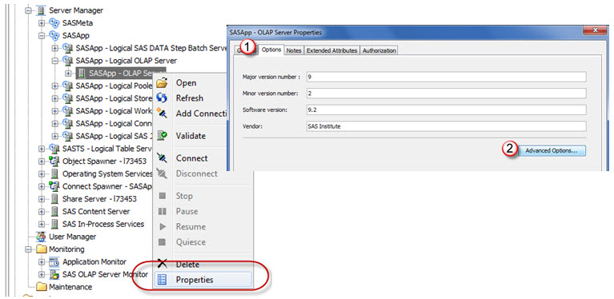Expand the SASMeta node

pyautogui.click(x=42, y=23)
